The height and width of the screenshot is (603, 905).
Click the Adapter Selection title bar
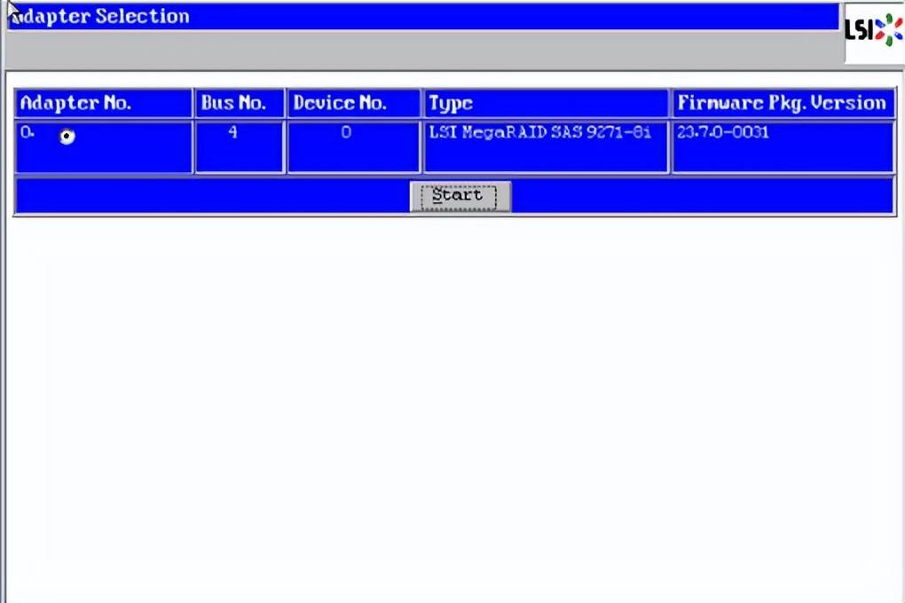[422, 17]
